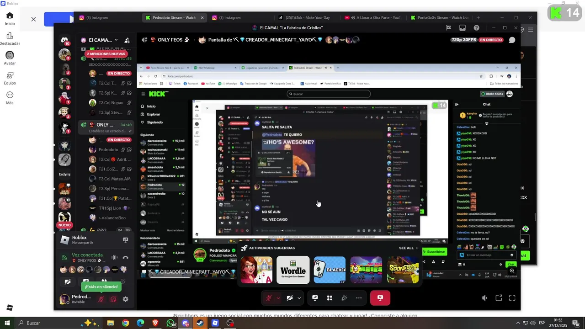This screenshot has height=329, width=585.
Task: Select user T3.Co| Mateo.AM in channel list
Action: 110,179
